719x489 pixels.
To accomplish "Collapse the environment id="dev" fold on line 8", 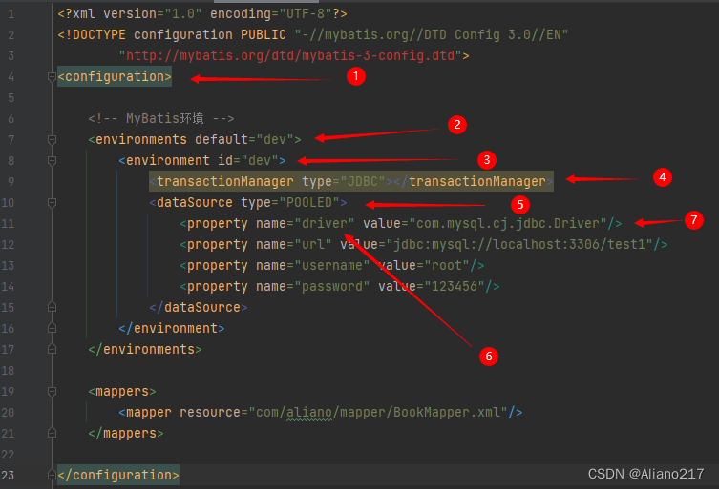I will coord(52,161).
